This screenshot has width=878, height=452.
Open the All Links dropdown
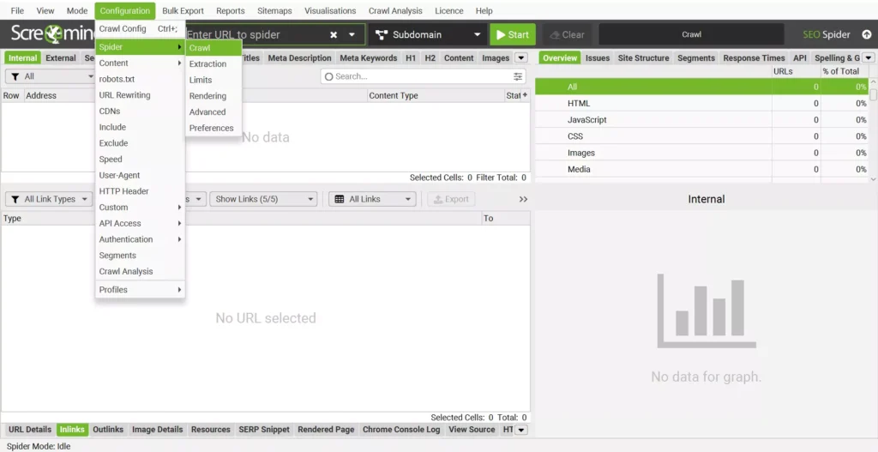coord(372,199)
